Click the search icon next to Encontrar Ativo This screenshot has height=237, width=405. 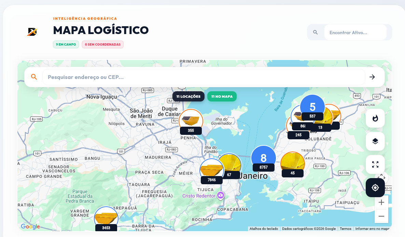coord(316,32)
